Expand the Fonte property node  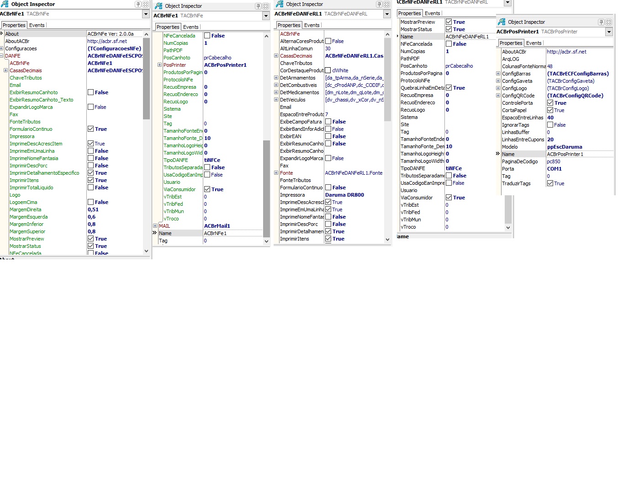point(276,173)
